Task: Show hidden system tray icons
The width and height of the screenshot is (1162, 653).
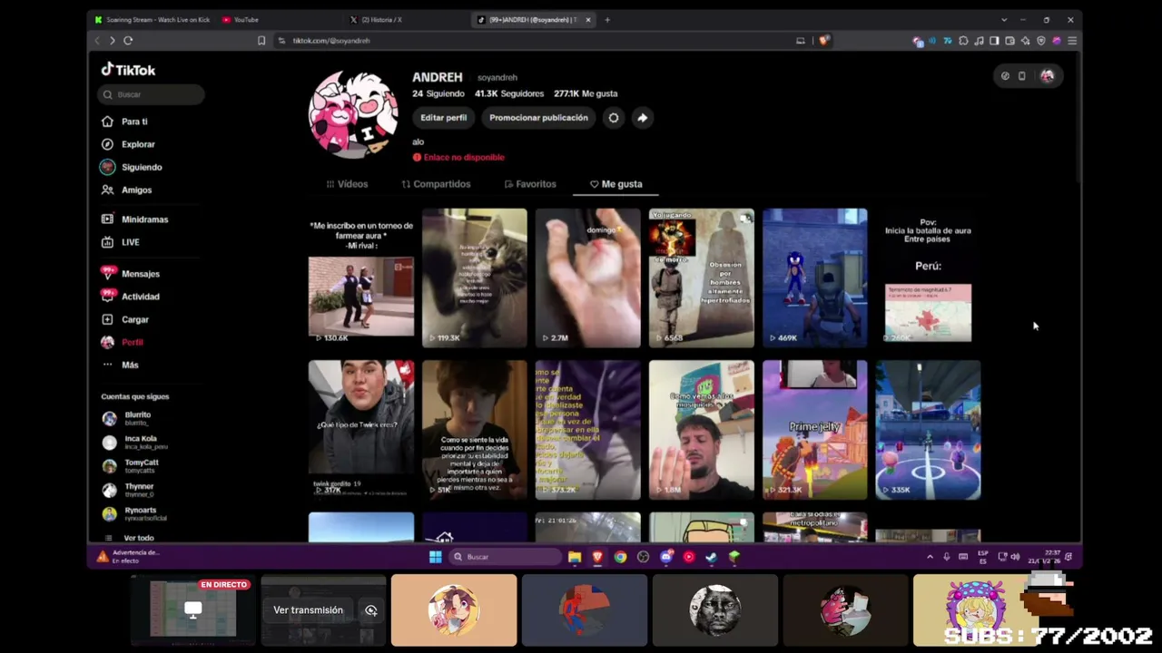Action: (930, 557)
